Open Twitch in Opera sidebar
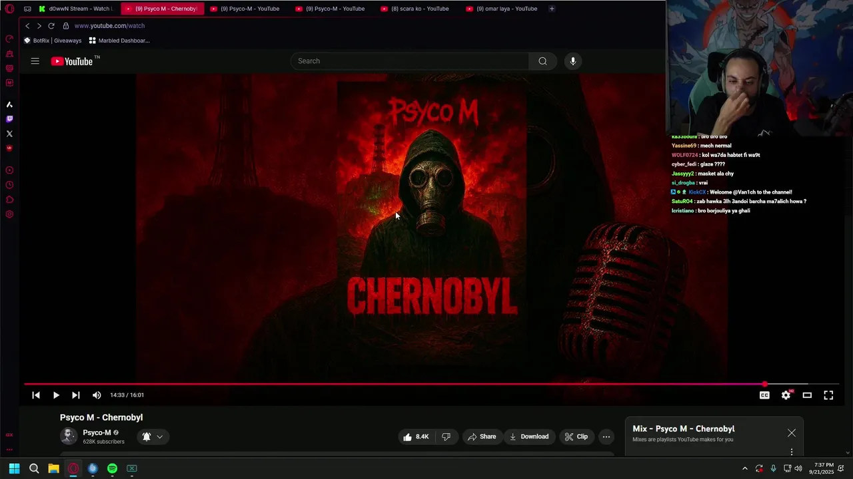 click(9, 119)
